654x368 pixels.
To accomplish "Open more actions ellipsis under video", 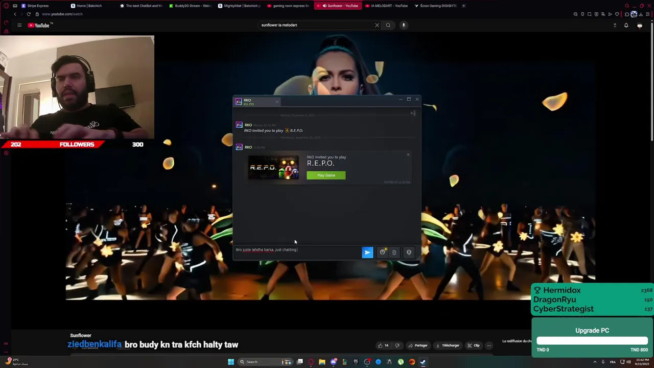I will click(489, 346).
